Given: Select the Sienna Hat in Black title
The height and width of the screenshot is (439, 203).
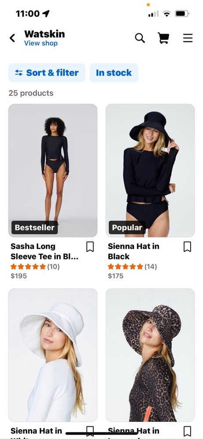Looking at the screenshot, I should (x=134, y=252).
